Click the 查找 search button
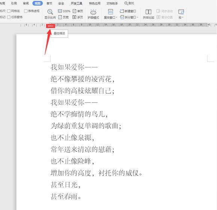This screenshot has width=217, height=210. [x=129, y=3]
